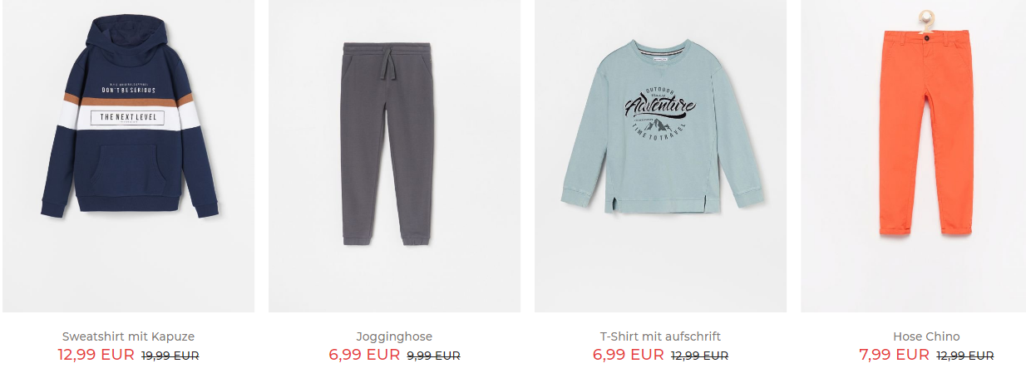Select the 6,99 EUR price under T-Shirt mit aufschrift
The height and width of the screenshot is (383, 1026).
pos(628,355)
